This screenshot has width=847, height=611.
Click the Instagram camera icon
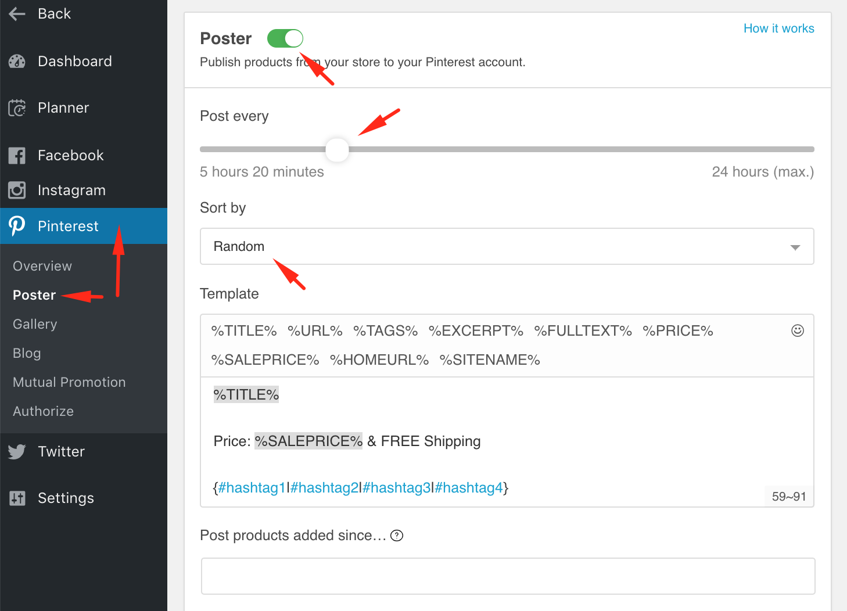click(17, 190)
